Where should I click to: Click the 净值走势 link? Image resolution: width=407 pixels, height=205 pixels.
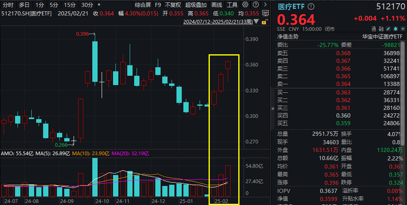[287, 37]
